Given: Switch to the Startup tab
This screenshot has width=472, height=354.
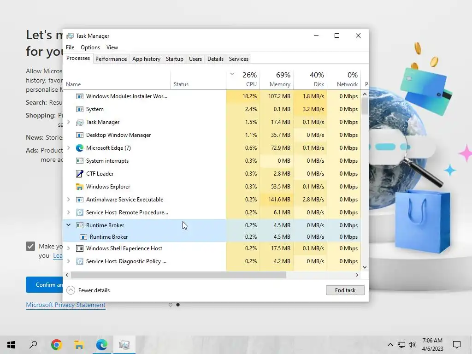Looking at the screenshot, I should [x=175, y=59].
